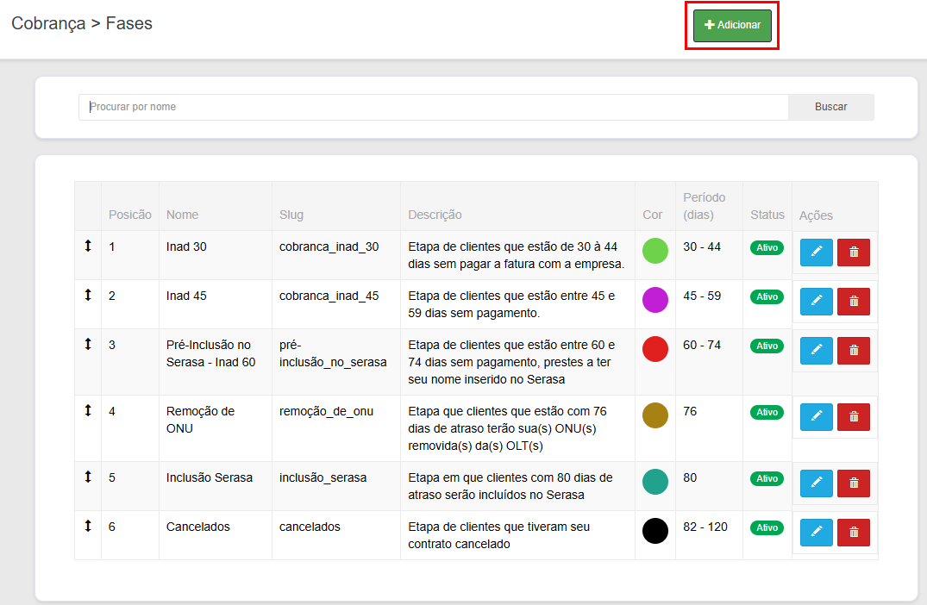This screenshot has width=927, height=605.
Task: Click Ativo status badge for Remoção de ONU
Action: 767,412
